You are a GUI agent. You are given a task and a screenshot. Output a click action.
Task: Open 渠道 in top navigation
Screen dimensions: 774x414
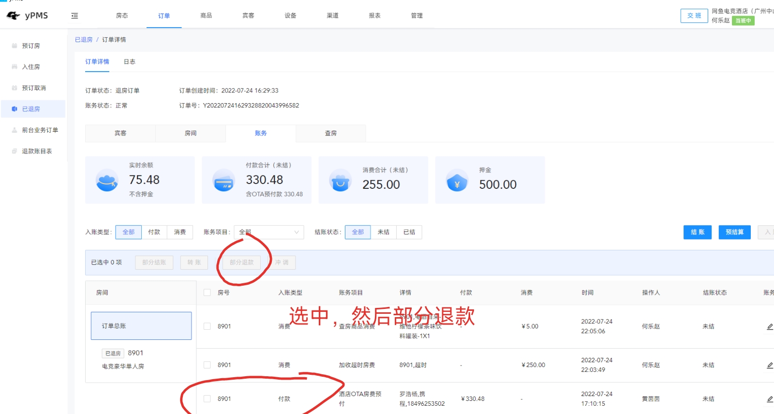pyautogui.click(x=332, y=15)
